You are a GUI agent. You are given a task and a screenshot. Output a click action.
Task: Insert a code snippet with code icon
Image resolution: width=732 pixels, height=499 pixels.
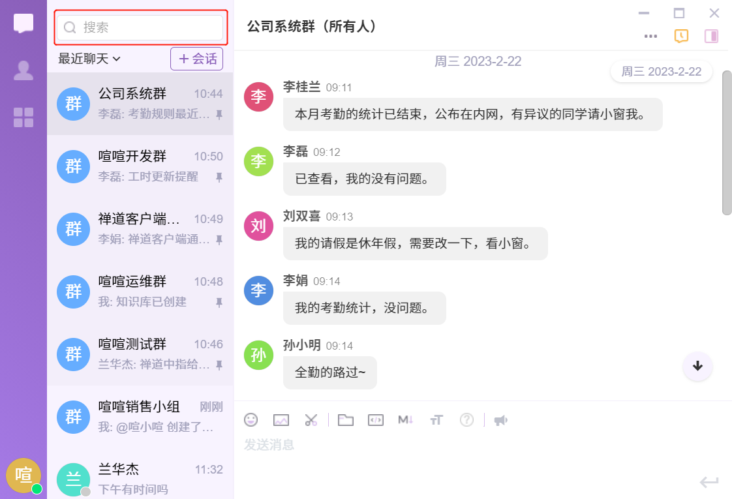click(x=375, y=420)
